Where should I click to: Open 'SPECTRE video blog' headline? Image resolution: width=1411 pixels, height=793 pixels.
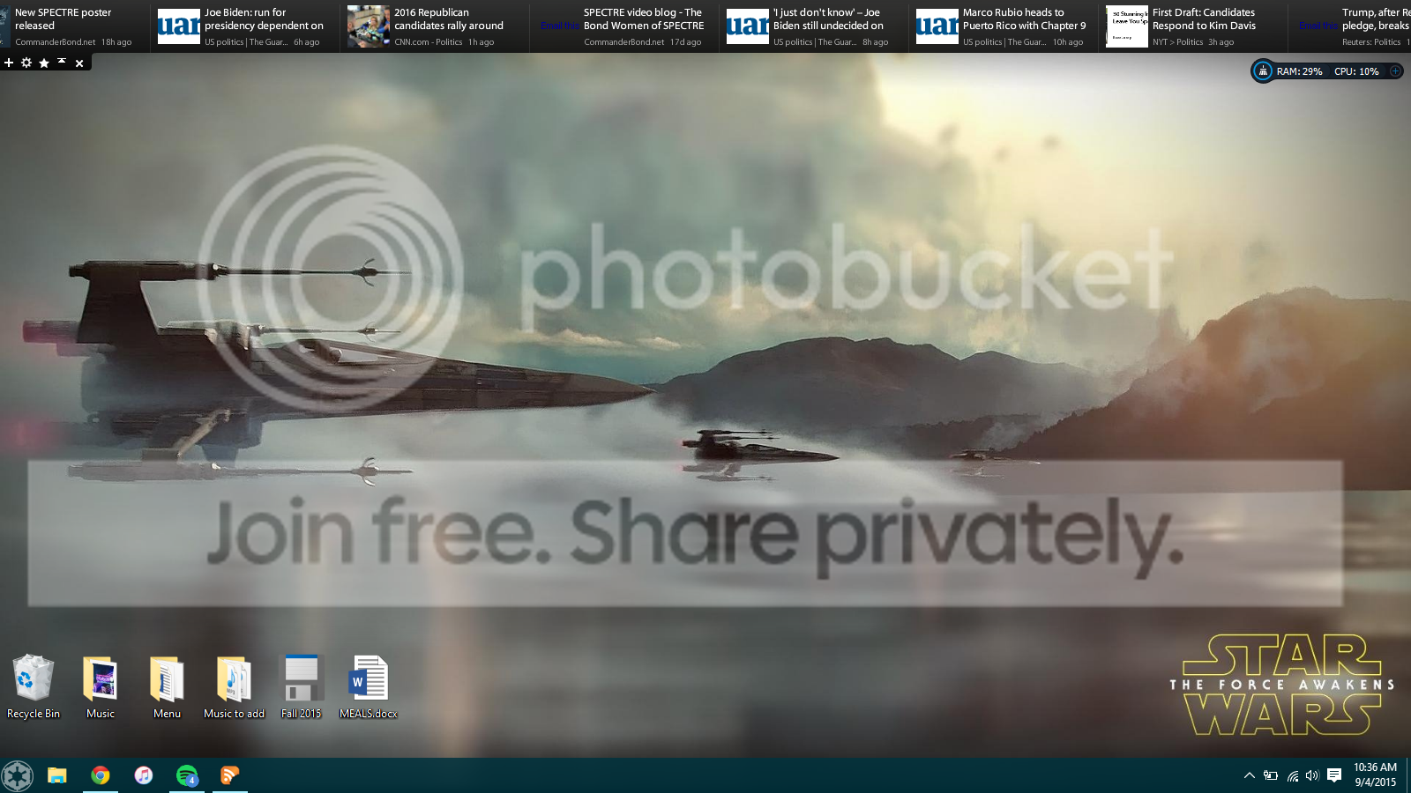(x=644, y=19)
